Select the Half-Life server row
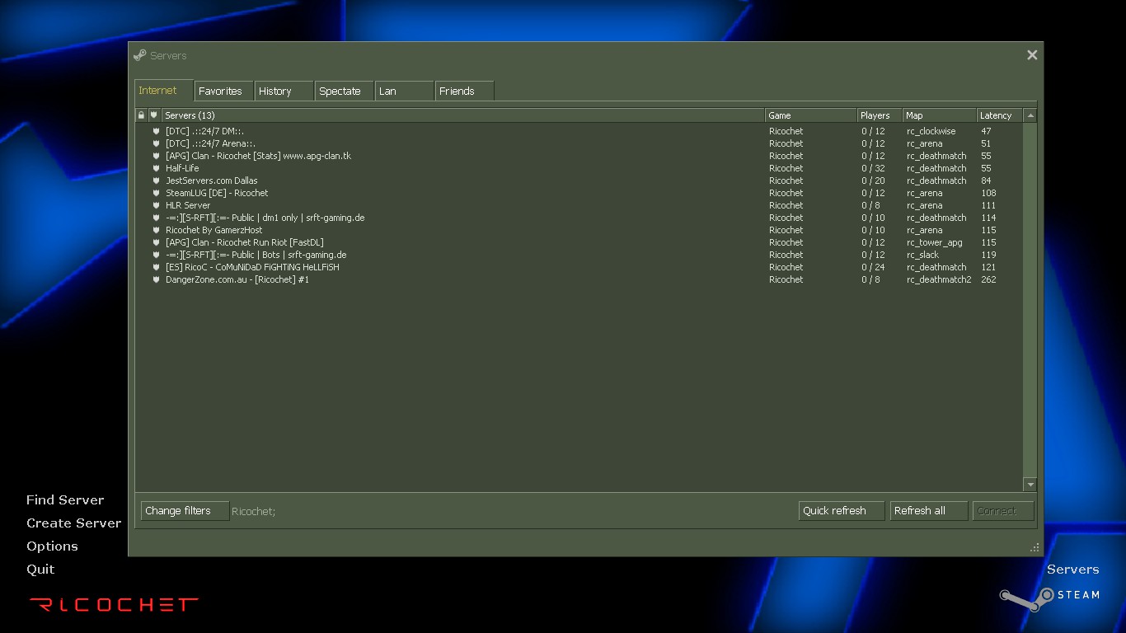Viewport: 1126px width, 633px height. pyautogui.click(x=579, y=168)
